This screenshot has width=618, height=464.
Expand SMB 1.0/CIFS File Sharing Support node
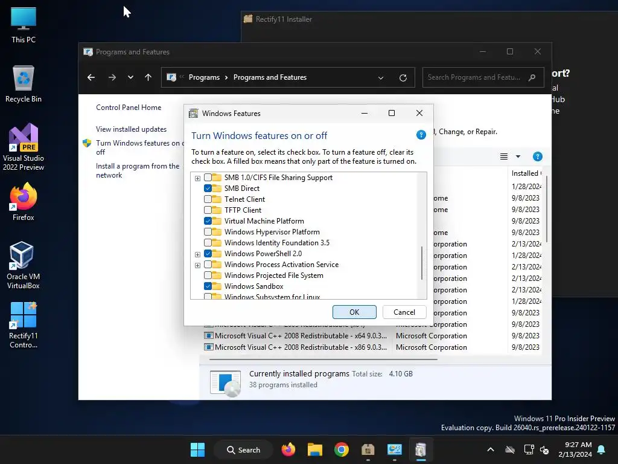tap(197, 178)
